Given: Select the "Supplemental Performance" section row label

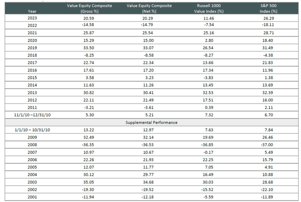Looking at the screenshot, I should coord(151,122).
